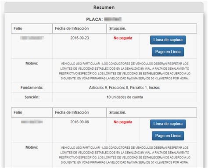Click the blurred PLACA number
The image size is (208, 168).
click(x=113, y=19)
